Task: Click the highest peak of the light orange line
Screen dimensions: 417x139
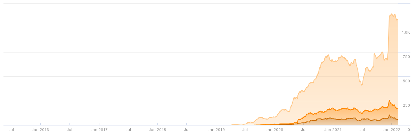Action: (x=392, y=14)
